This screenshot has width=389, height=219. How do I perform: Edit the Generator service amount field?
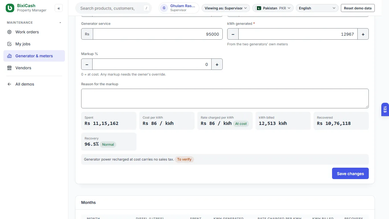pyautogui.click(x=157, y=34)
